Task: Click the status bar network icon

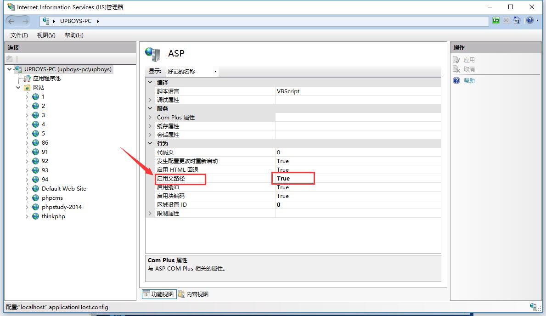Action: (x=533, y=307)
